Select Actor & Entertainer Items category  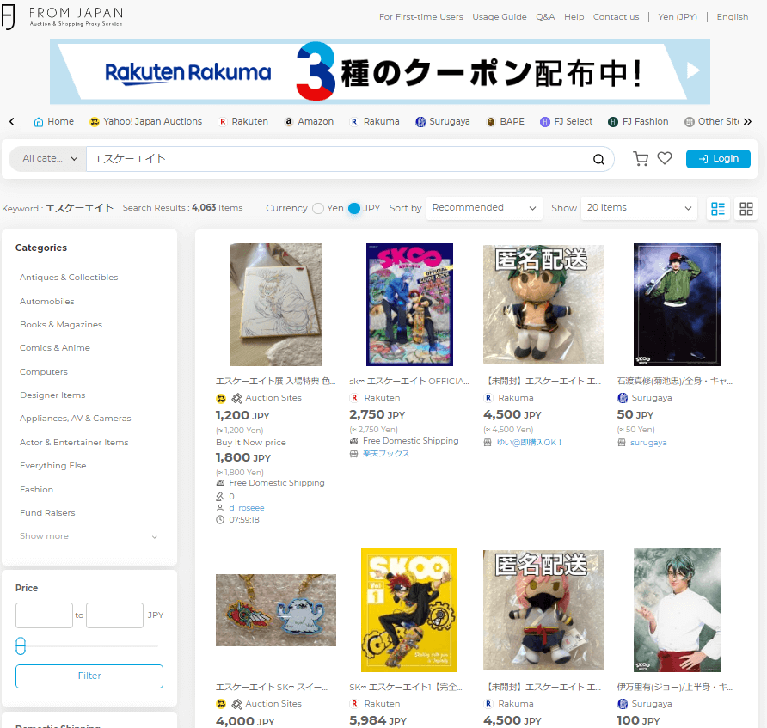[74, 443]
